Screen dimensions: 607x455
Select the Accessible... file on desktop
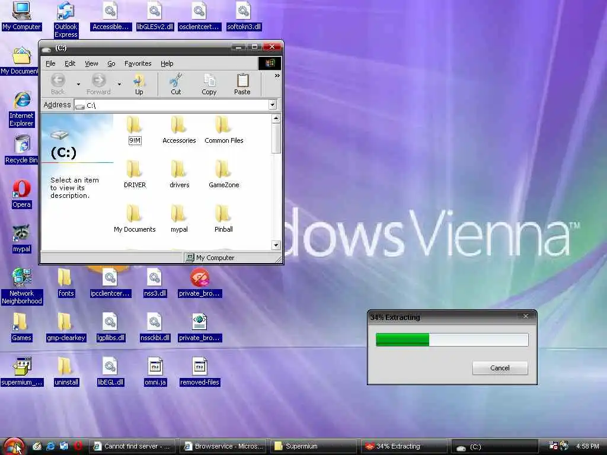pyautogui.click(x=110, y=15)
